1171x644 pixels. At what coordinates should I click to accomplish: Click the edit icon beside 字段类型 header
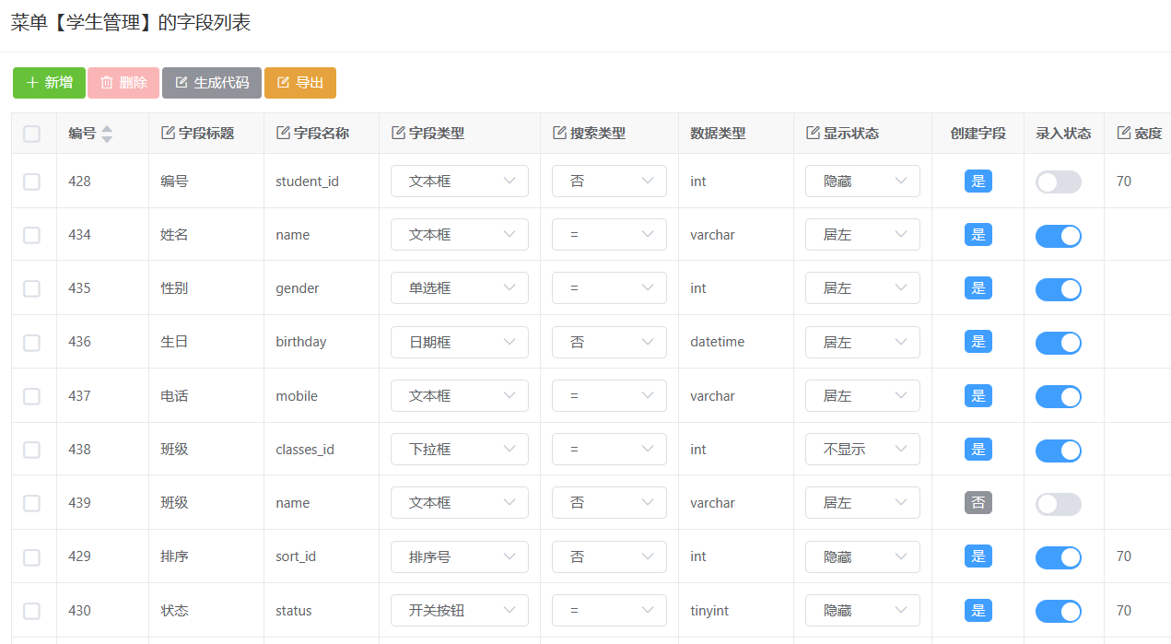pyautogui.click(x=398, y=133)
